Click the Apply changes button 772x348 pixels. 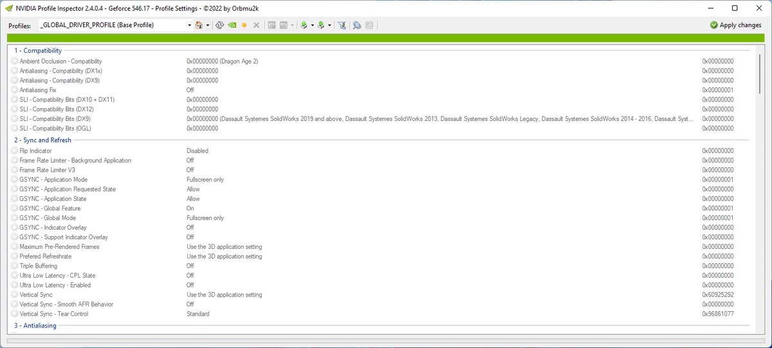pyautogui.click(x=735, y=25)
